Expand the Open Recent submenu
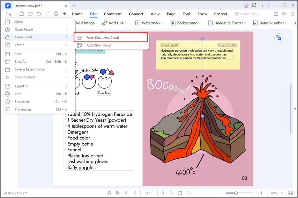Image resolution: width=298 pixels, height=198 pixels. 39,30
